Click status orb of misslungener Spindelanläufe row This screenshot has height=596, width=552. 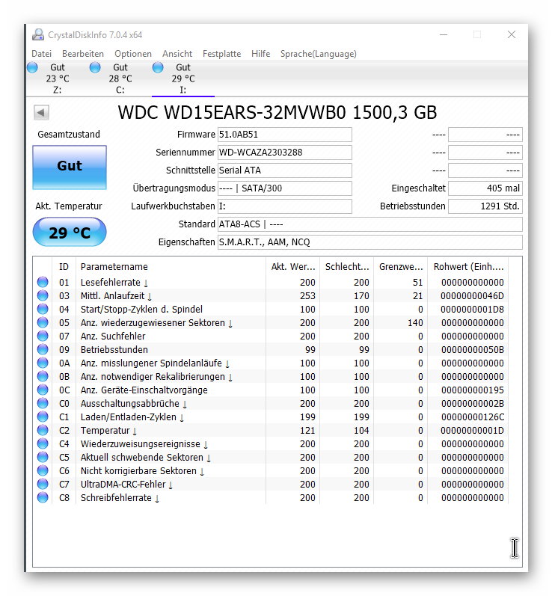(x=43, y=363)
